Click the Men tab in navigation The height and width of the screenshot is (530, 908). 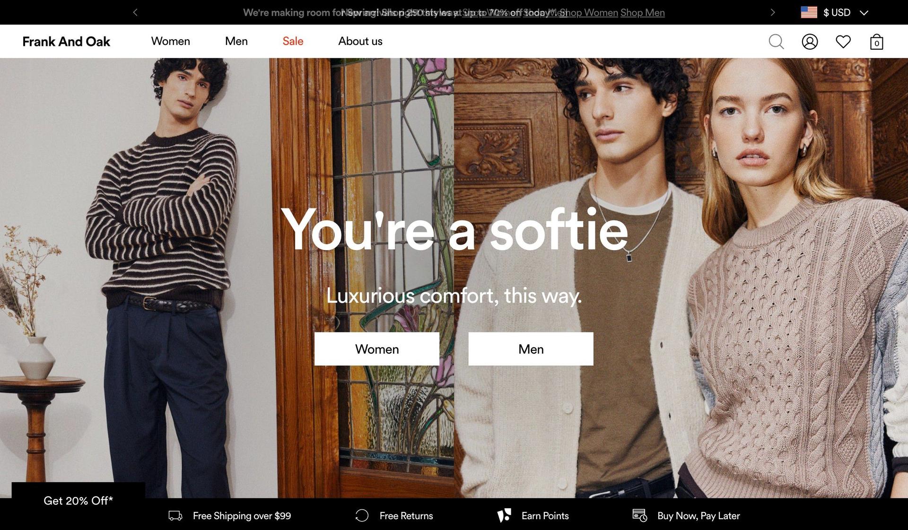[x=236, y=41]
